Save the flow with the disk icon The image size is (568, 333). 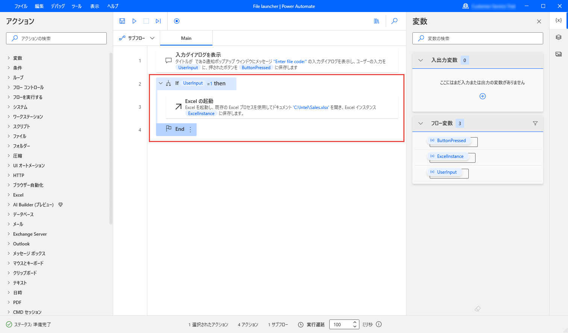tap(122, 21)
